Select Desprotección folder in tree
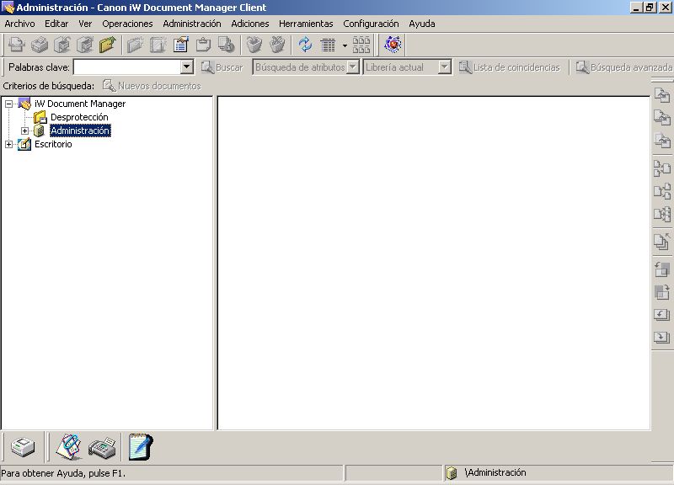Image resolution: width=674 pixels, height=485 pixels. click(79, 117)
